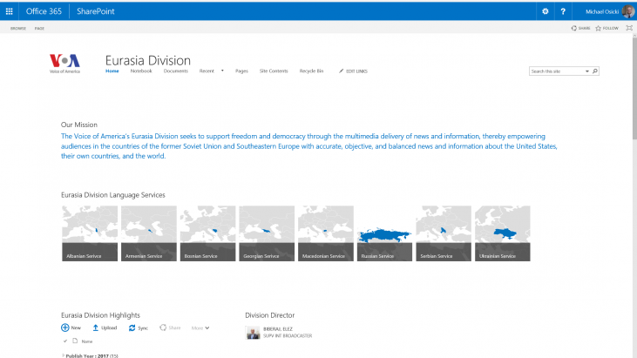
Task: Click the Division Director photo
Action: [x=253, y=333]
